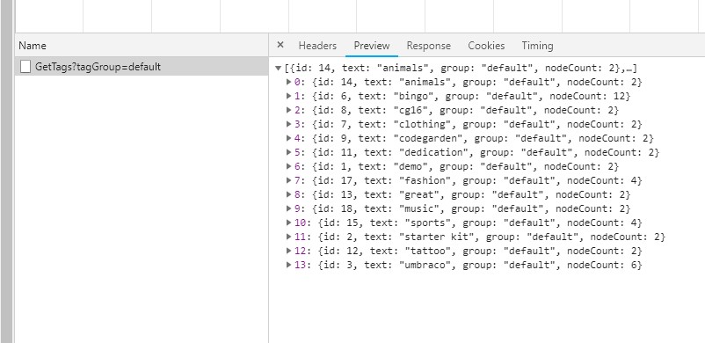Expand item 7 fashion object
The image size is (705, 343).
pyautogui.click(x=288, y=180)
